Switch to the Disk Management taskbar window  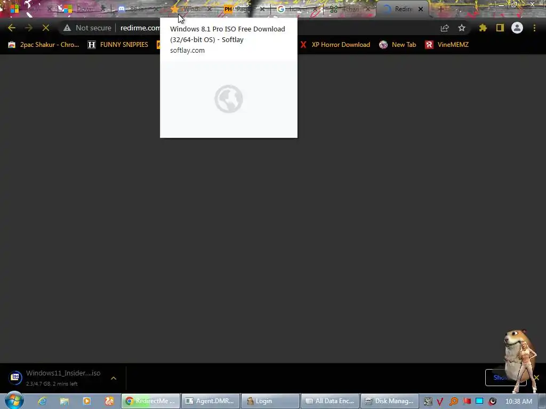390,401
